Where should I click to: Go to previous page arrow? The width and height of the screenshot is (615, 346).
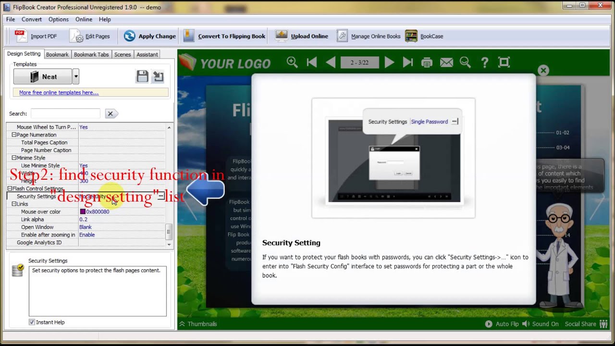tap(331, 62)
